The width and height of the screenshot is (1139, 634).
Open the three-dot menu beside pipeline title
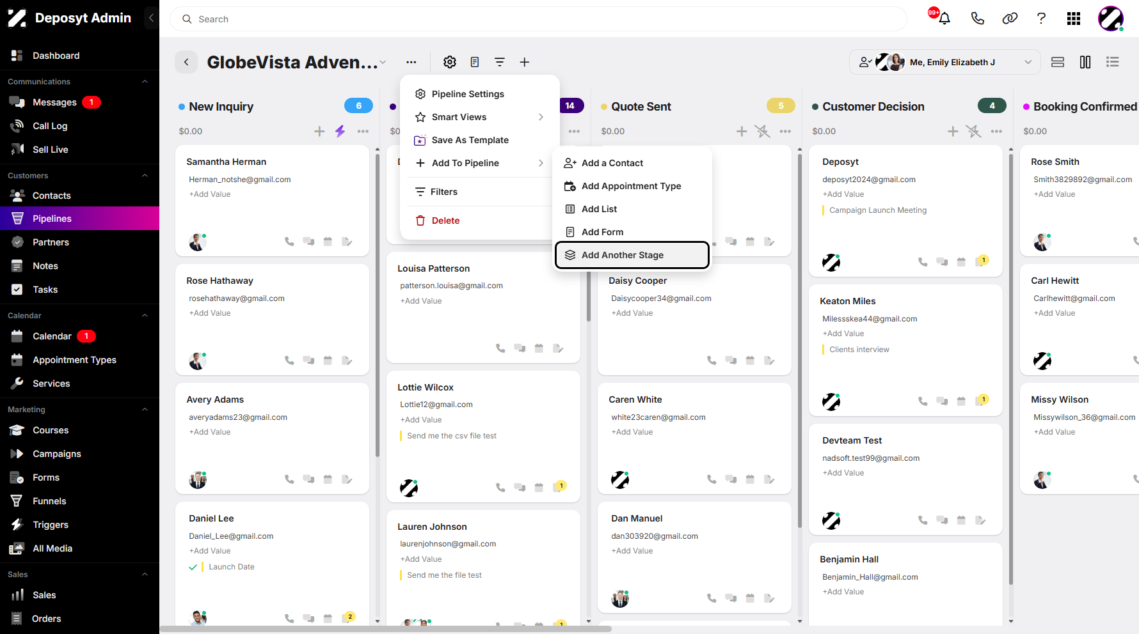coord(411,62)
